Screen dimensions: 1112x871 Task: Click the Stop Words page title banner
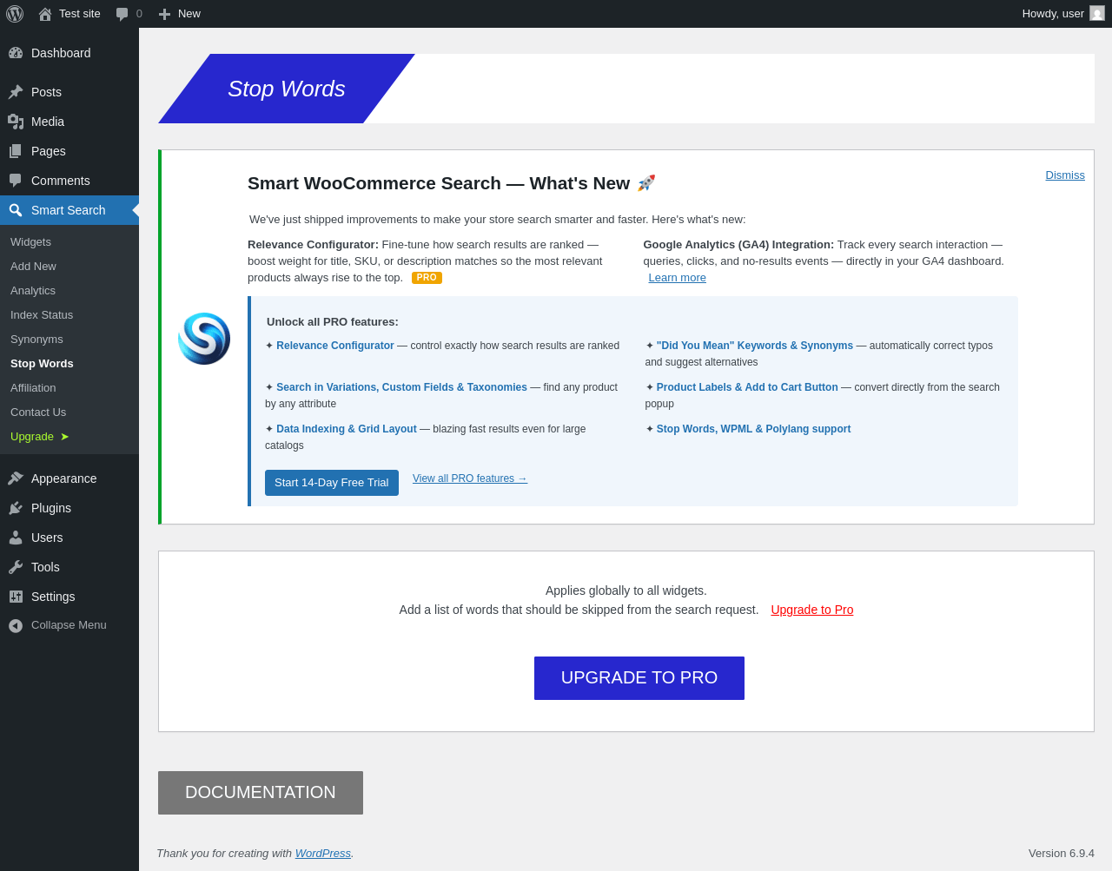point(287,89)
